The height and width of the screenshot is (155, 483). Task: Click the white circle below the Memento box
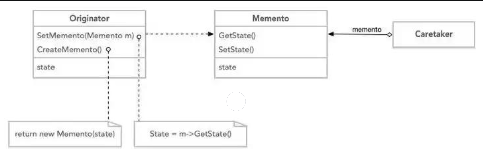tap(236, 101)
